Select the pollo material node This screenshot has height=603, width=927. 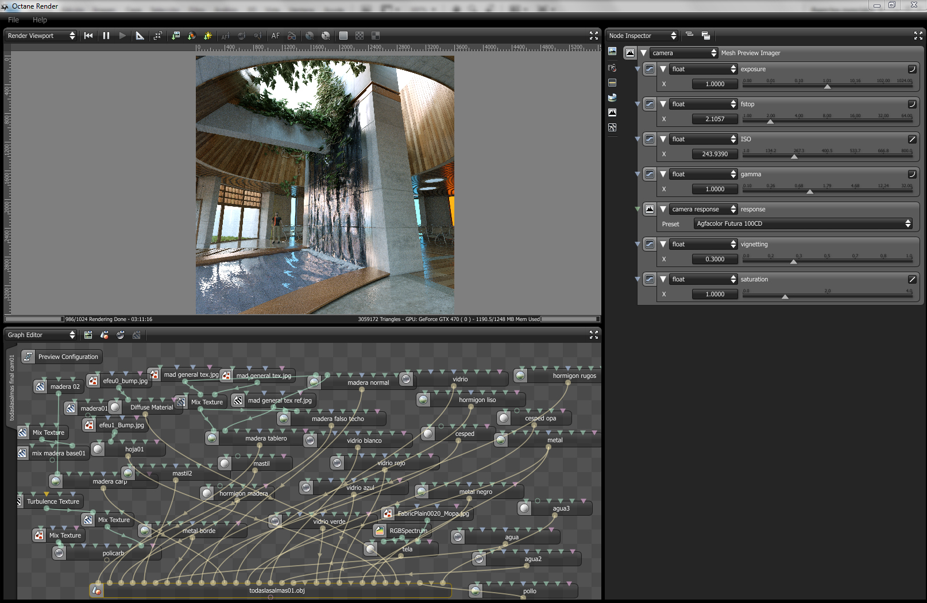[523, 591]
